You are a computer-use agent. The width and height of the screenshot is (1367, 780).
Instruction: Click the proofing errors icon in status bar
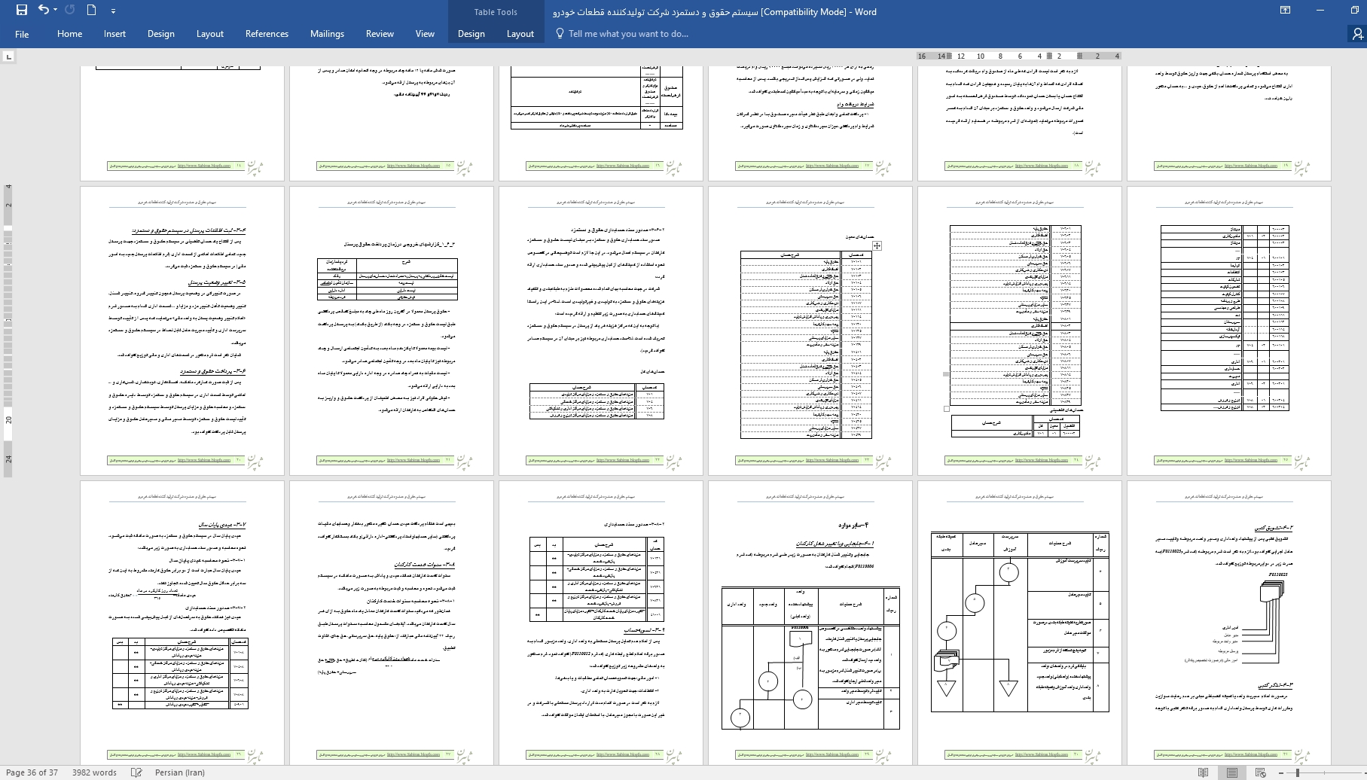point(136,772)
